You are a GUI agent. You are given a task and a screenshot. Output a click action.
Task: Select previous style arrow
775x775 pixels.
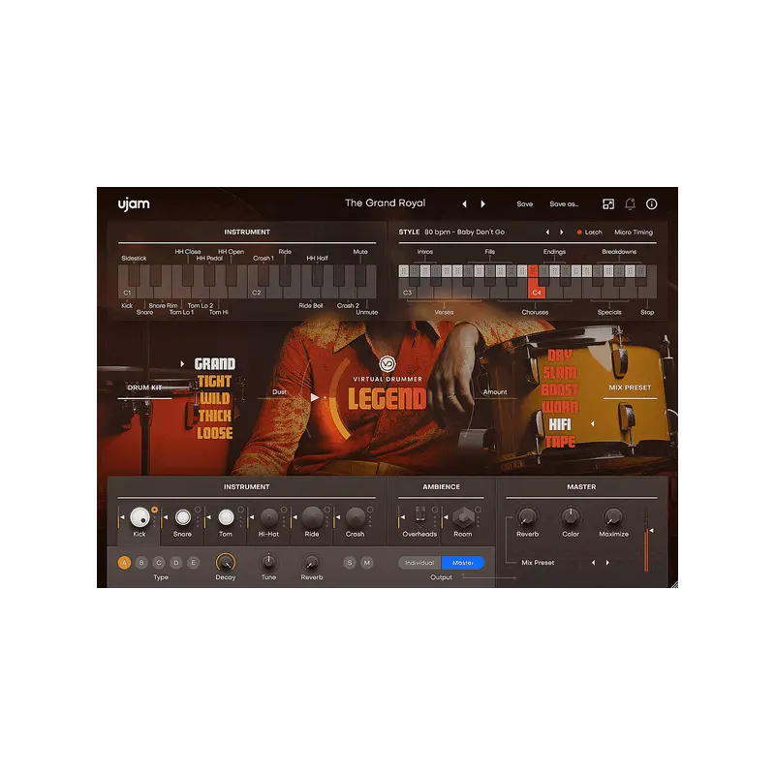tap(547, 232)
